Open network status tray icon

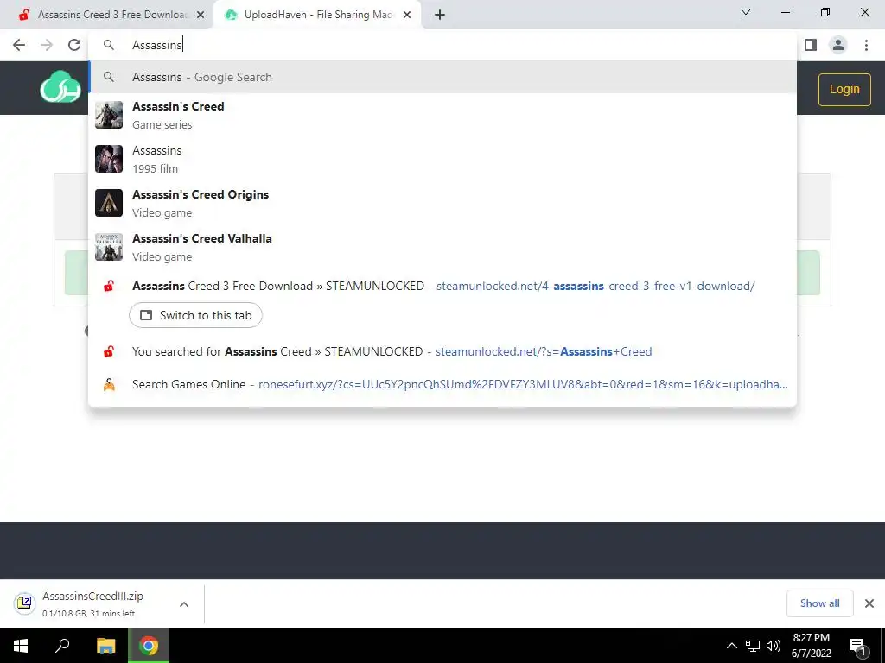pos(753,646)
